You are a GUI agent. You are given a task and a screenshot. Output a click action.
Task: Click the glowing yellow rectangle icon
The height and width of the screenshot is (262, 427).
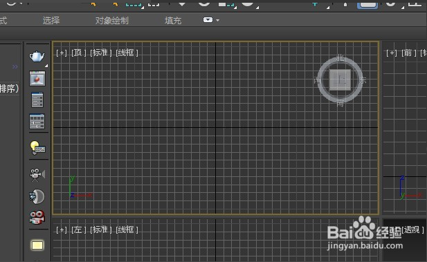click(37, 245)
